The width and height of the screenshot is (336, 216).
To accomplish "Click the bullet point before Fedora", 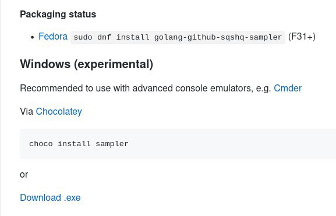I will pyautogui.click(x=33, y=37).
